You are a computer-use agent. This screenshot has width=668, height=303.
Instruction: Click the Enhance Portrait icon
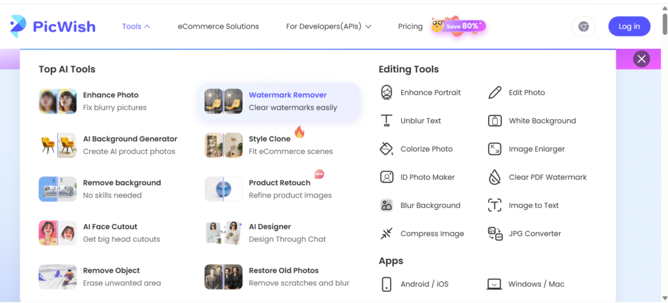coord(387,93)
